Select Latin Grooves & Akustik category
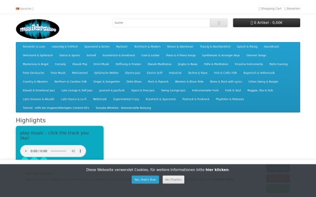The image size is (316, 197). click(38, 99)
